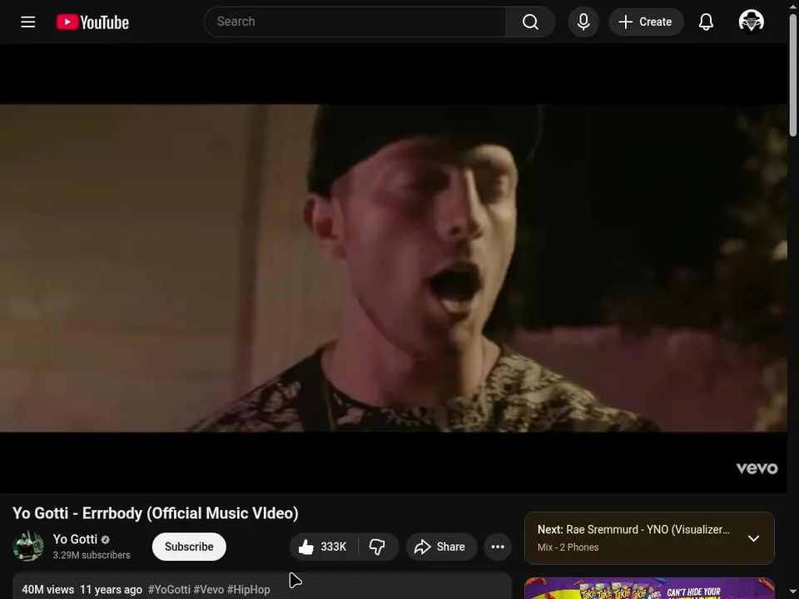
Task: Click the video player to pause
Action: [394, 268]
